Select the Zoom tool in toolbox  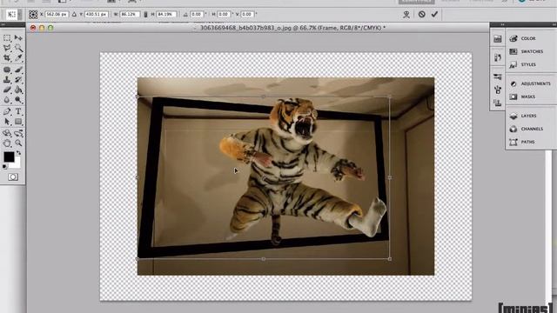tap(18, 143)
